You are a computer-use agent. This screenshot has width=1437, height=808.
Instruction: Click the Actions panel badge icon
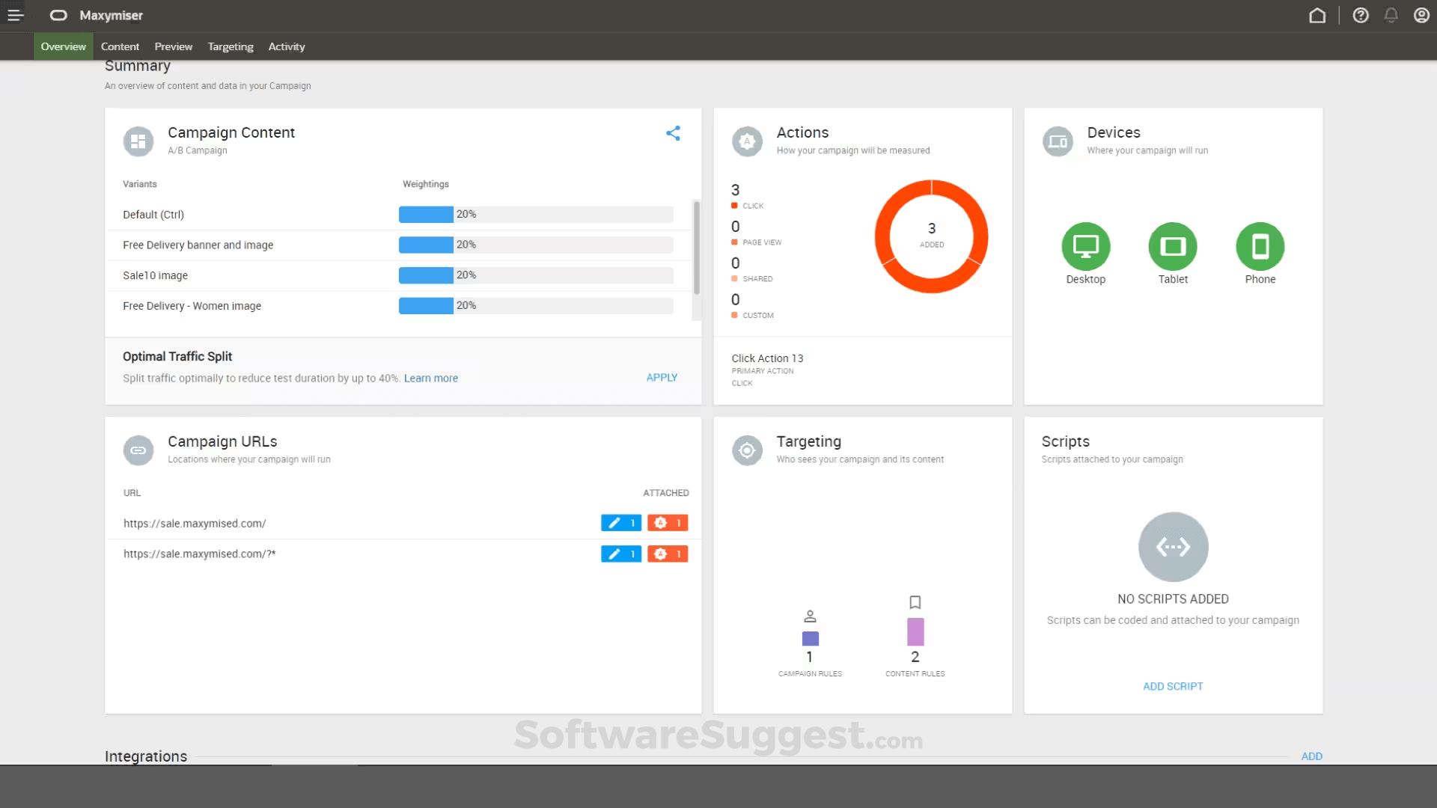[x=746, y=141]
